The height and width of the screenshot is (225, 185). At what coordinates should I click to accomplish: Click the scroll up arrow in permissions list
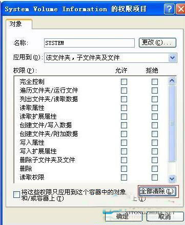pyautogui.click(x=172, y=81)
